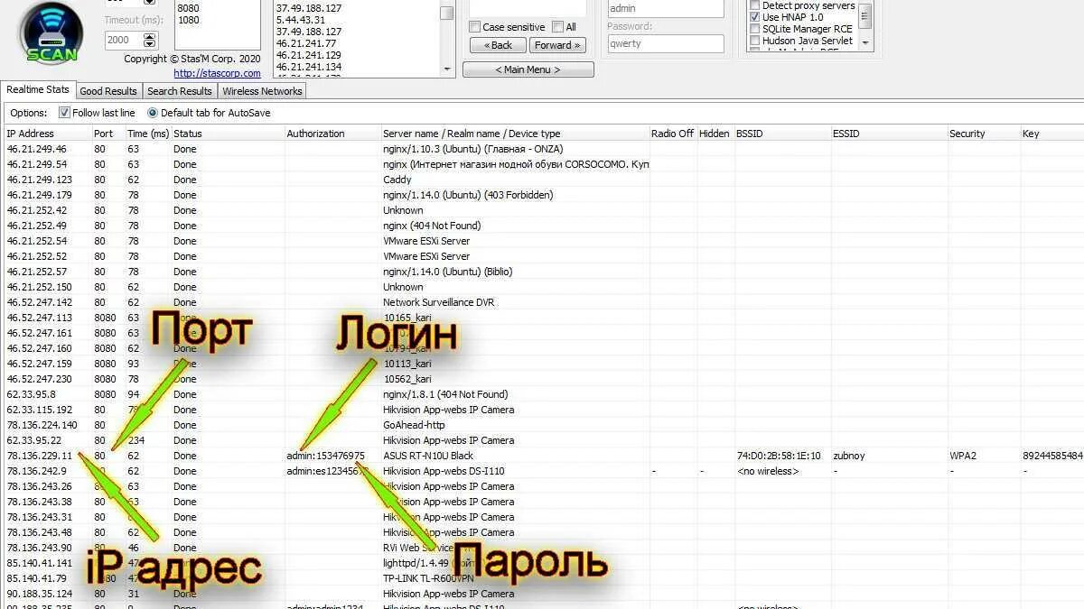
Task: Open the Search Results tab
Action: [180, 91]
